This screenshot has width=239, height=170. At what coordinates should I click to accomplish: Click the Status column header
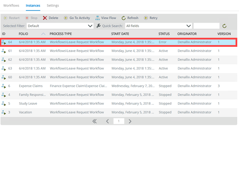pos(164,34)
